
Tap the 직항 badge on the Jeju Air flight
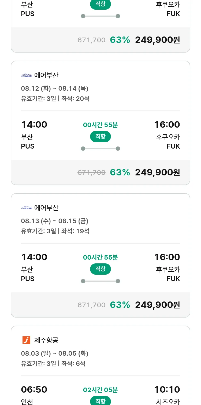coord(100,401)
